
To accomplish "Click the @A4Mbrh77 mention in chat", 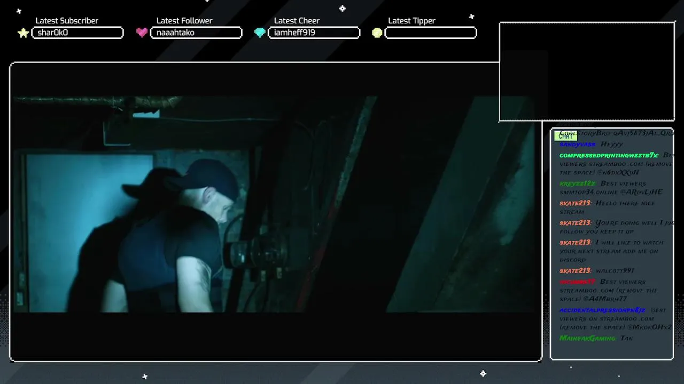I will [x=606, y=299].
